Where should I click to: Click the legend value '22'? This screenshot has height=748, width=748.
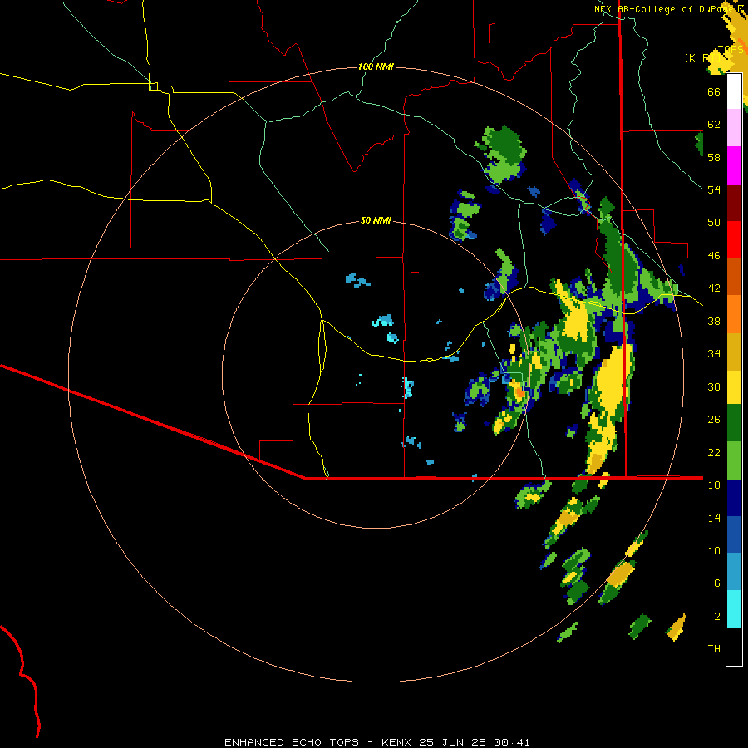pos(714,453)
